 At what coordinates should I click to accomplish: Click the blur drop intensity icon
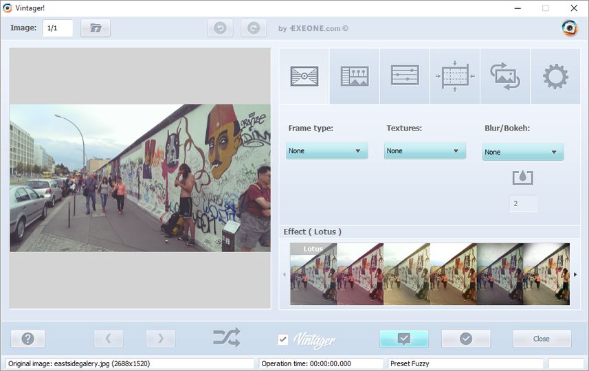pyautogui.click(x=523, y=178)
